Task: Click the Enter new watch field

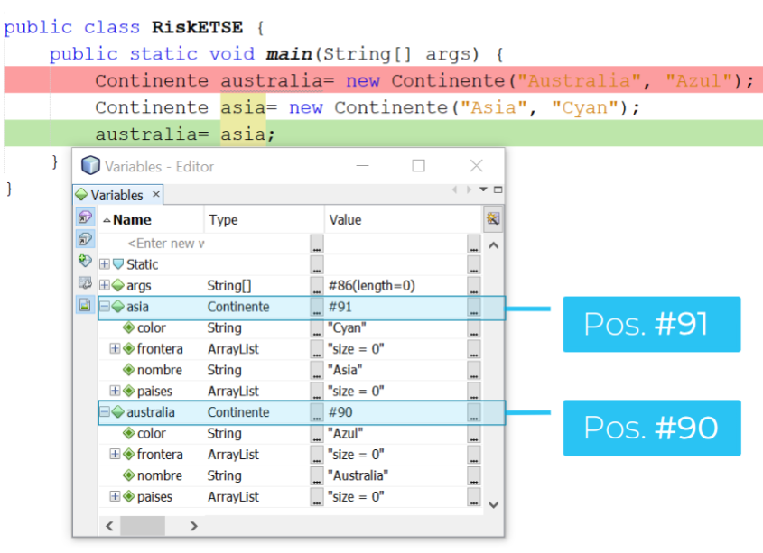Action: tap(165, 244)
